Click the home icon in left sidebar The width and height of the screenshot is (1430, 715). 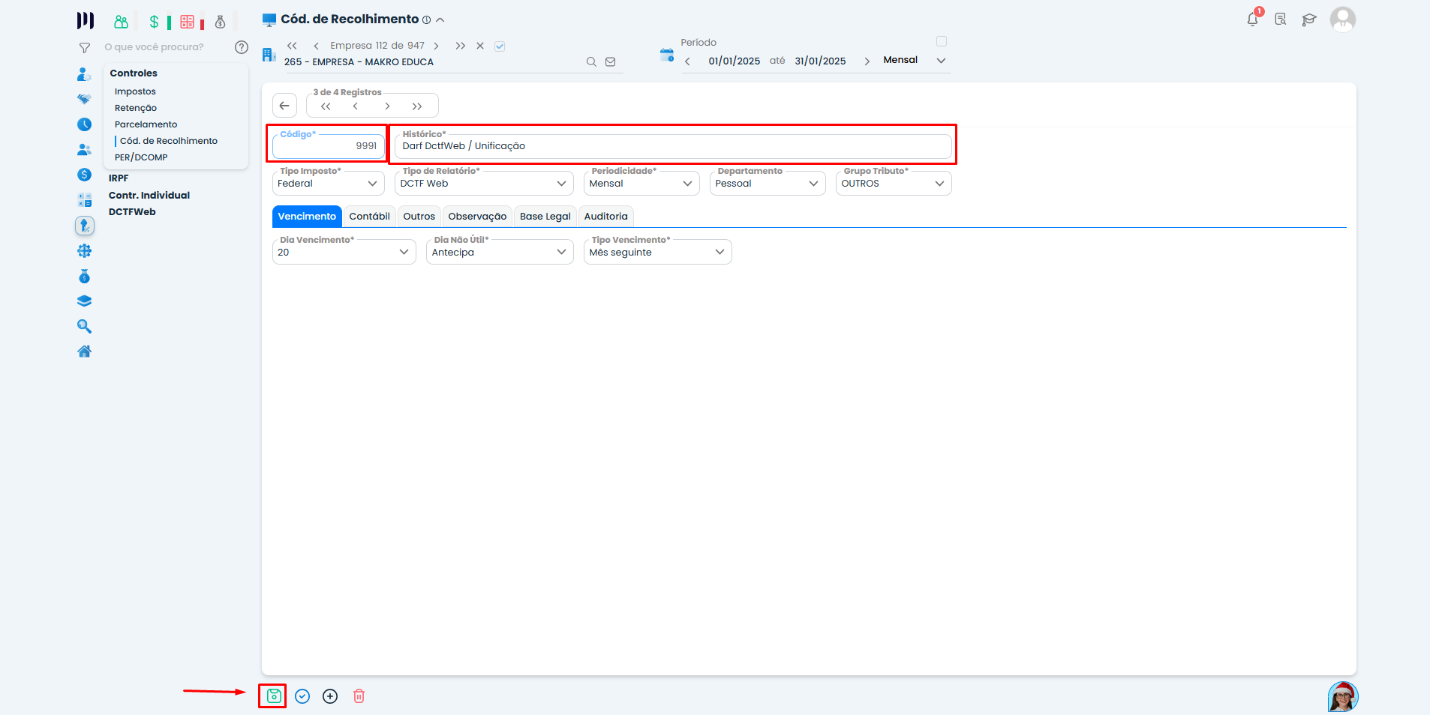tap(85, 352)
